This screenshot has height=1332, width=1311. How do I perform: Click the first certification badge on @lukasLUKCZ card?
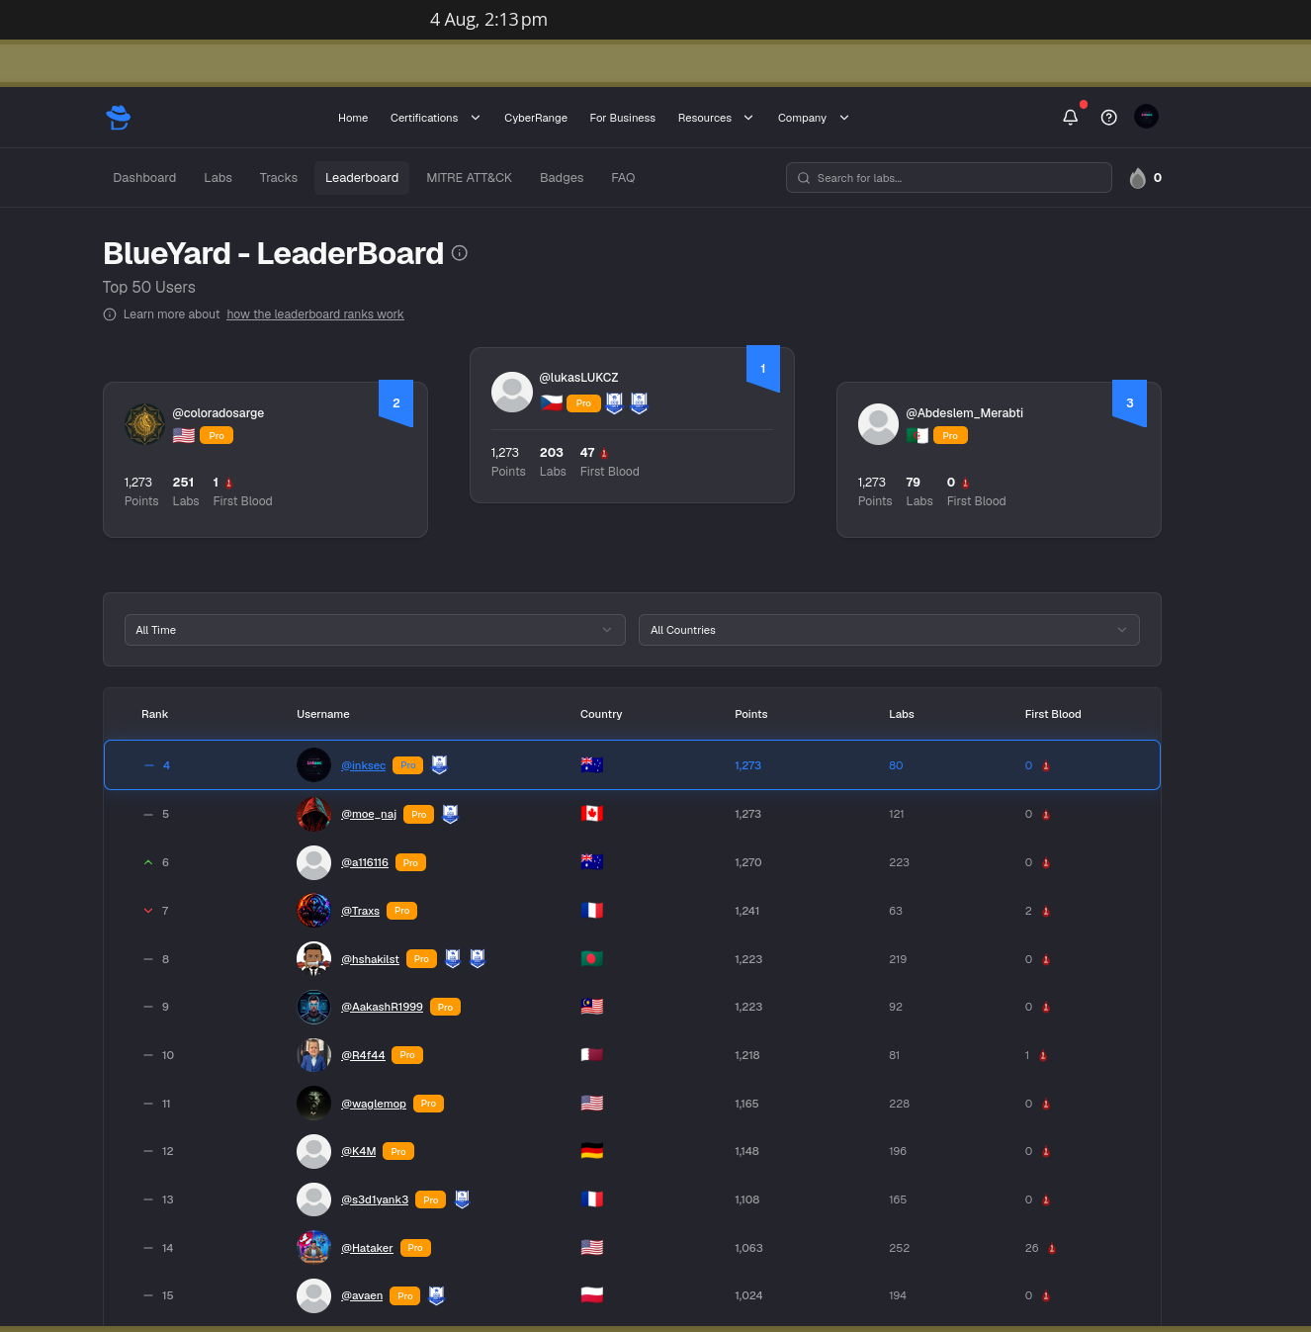[x=615, y=403]
